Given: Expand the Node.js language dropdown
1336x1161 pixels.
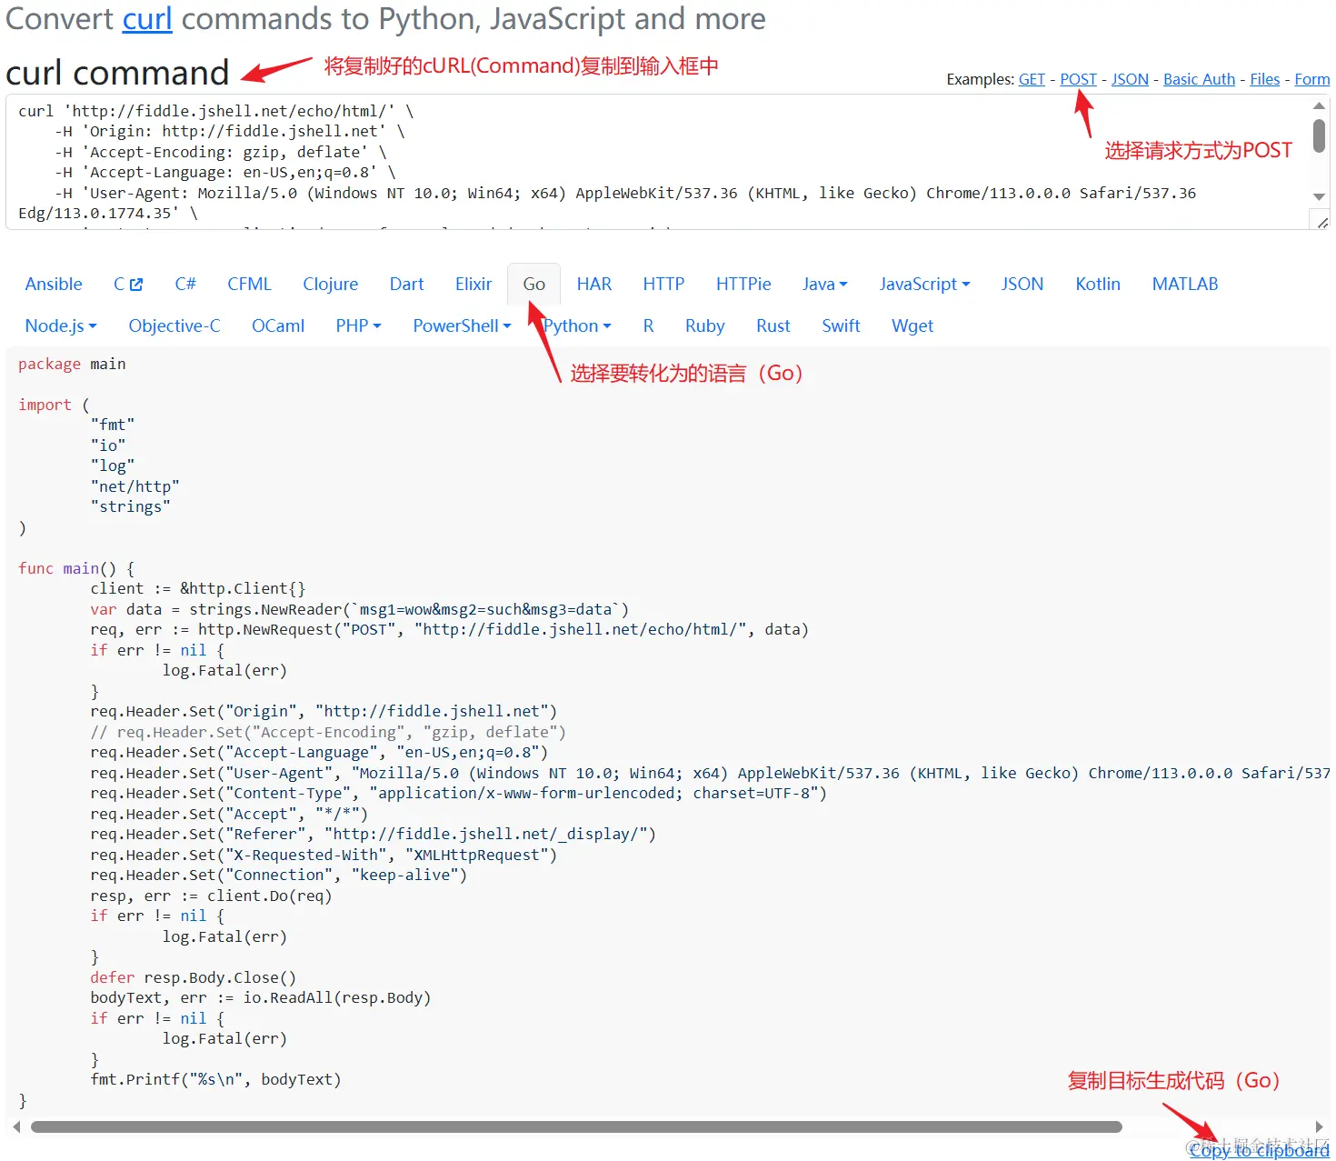Looking at the screenshot, I should (61, 326).
